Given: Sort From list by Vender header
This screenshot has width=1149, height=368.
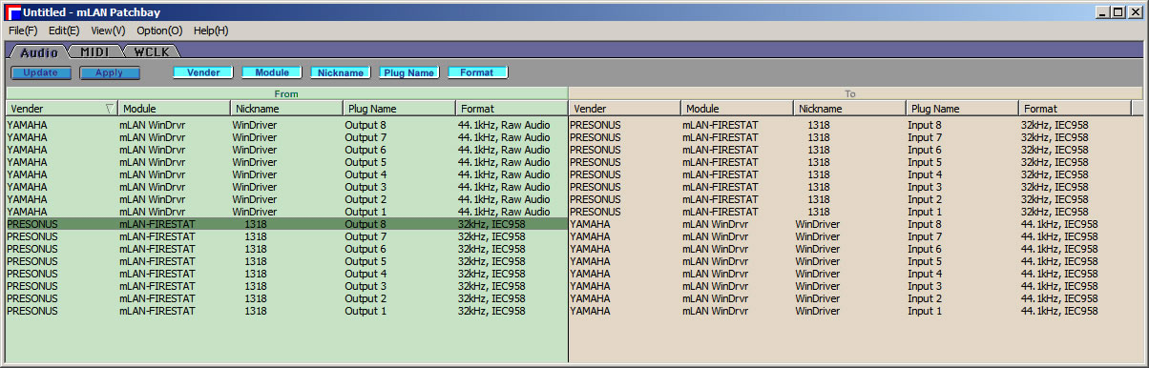Looking at the screenshot, I should (x=62, y=109).
